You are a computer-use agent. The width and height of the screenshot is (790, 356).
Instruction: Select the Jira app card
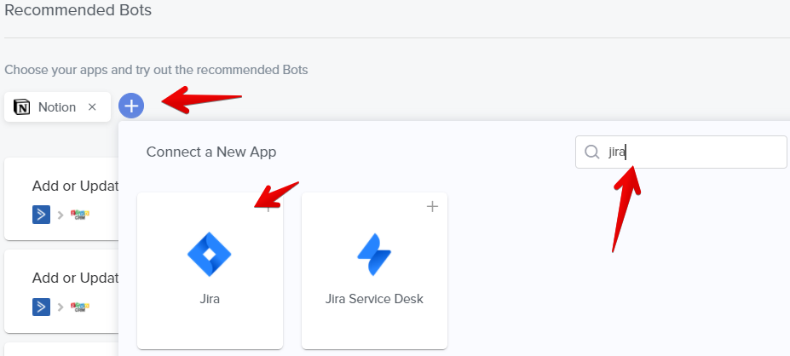coord(210,270)
